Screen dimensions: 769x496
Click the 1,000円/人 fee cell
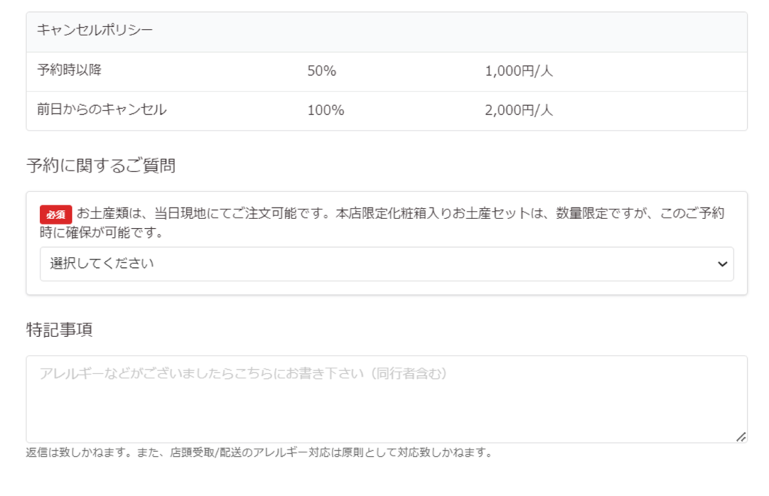click(519, 71)
